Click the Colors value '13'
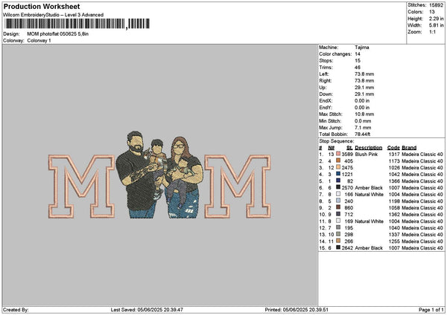 pos(431,12)
